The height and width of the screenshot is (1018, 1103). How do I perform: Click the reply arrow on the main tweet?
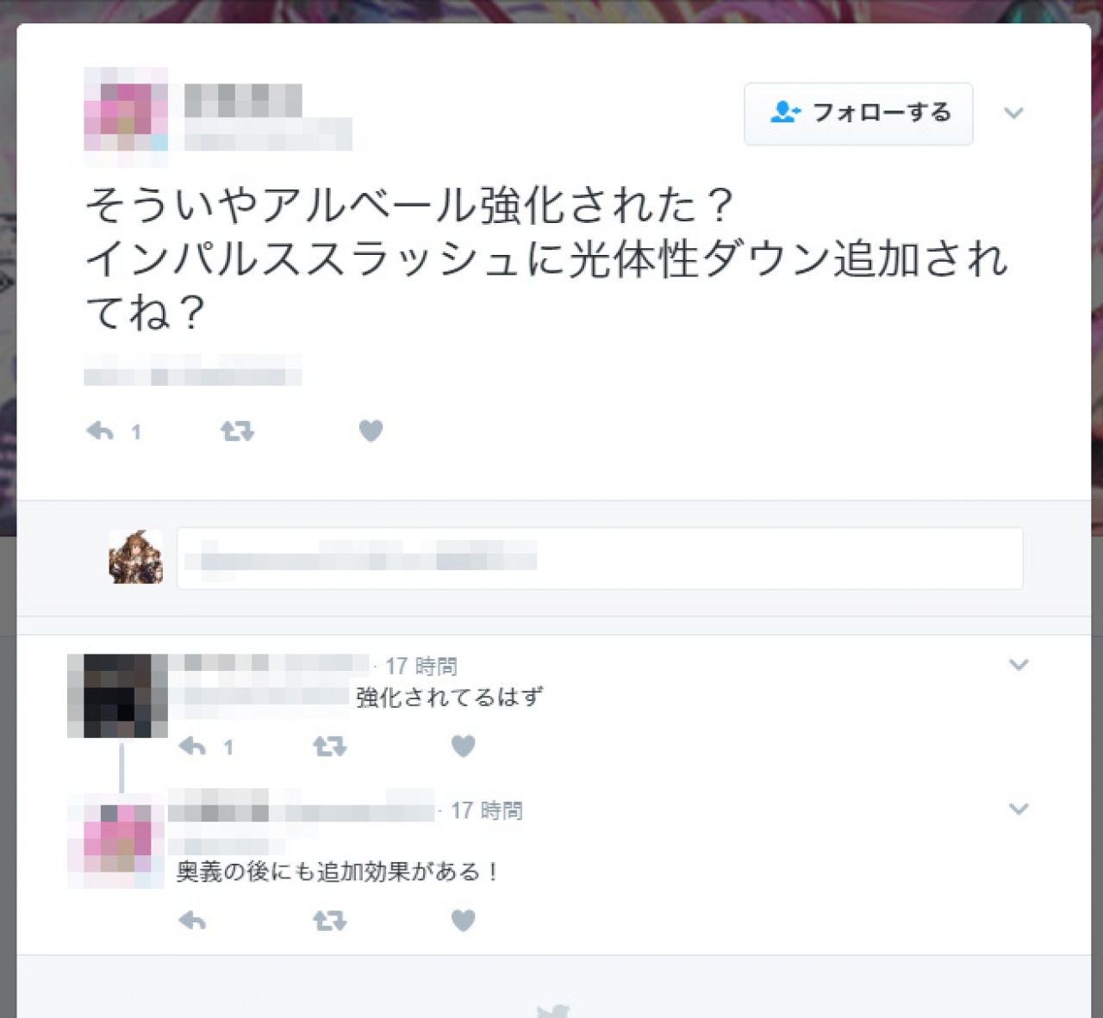coord(100,431)
